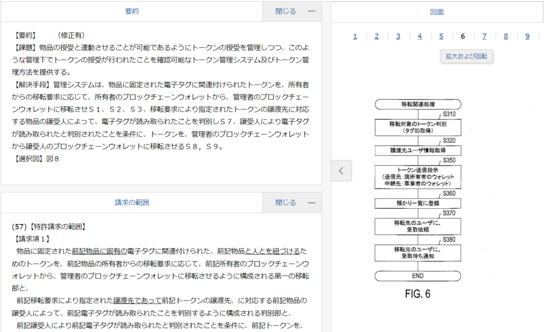Click 閉じる in the 請求の範囲 header
This screenshot has height=332, width=544.
pos(285,202)
